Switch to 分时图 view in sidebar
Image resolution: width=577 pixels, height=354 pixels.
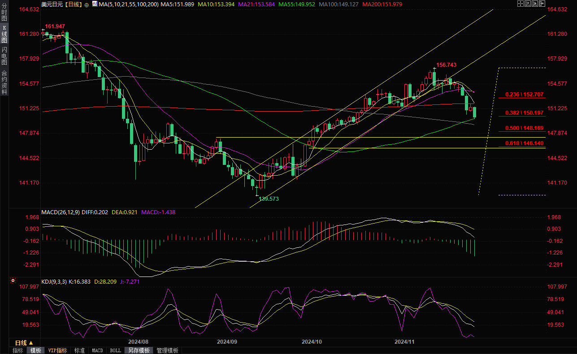coord(4,13)
